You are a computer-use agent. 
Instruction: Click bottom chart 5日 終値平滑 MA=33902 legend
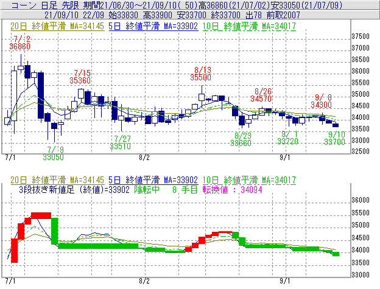click(153, 180)
